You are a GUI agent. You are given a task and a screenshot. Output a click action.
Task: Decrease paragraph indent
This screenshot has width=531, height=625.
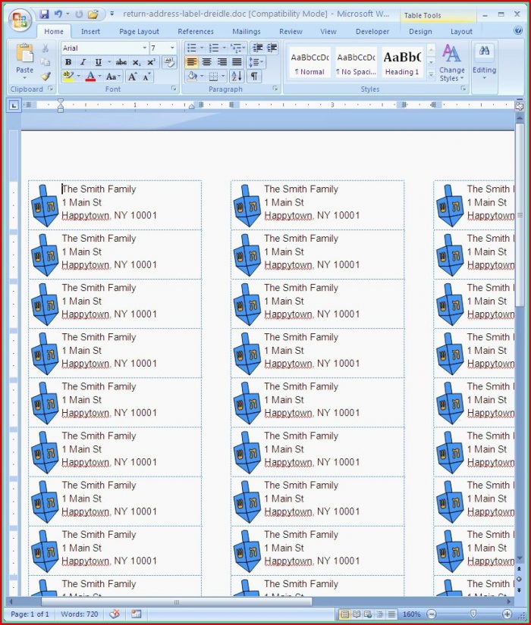pos(257,48)
